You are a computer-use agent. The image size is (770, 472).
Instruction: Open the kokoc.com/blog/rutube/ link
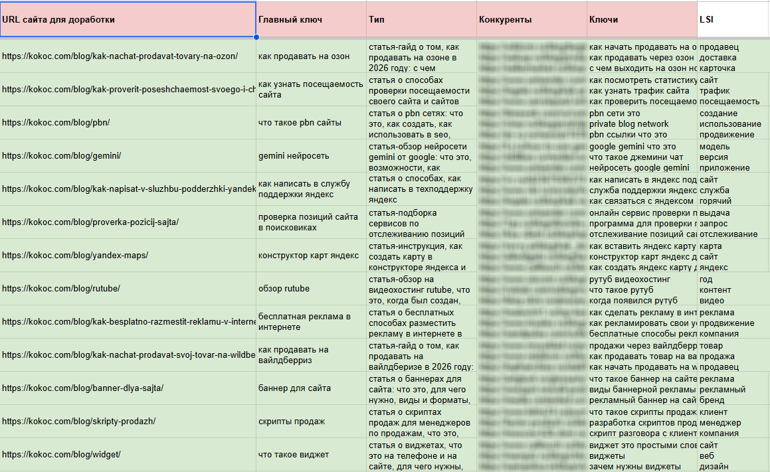coord(61,289)
